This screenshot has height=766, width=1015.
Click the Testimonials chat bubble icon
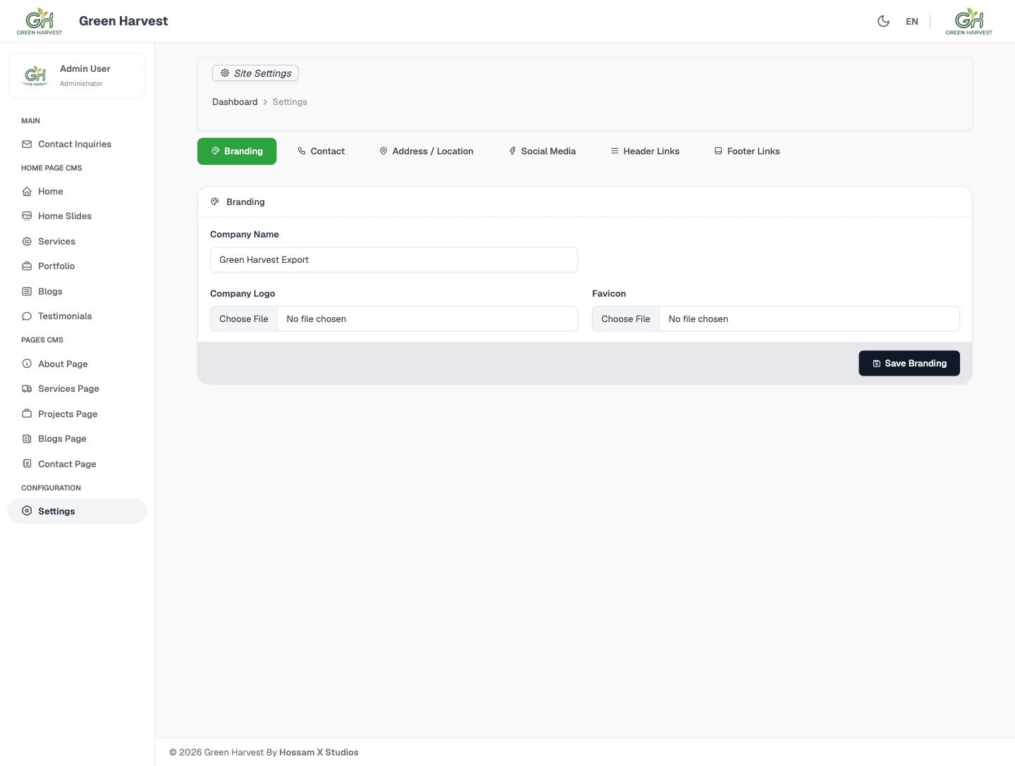tap(27, 316)
